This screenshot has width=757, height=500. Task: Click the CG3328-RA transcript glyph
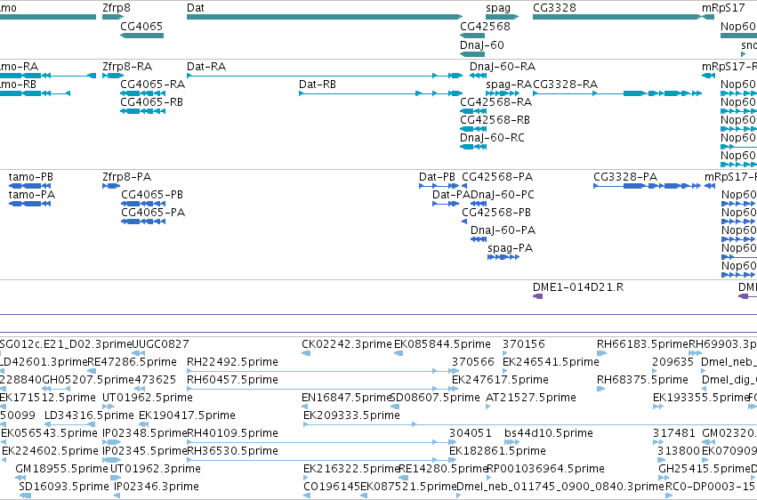click(617, 93)
